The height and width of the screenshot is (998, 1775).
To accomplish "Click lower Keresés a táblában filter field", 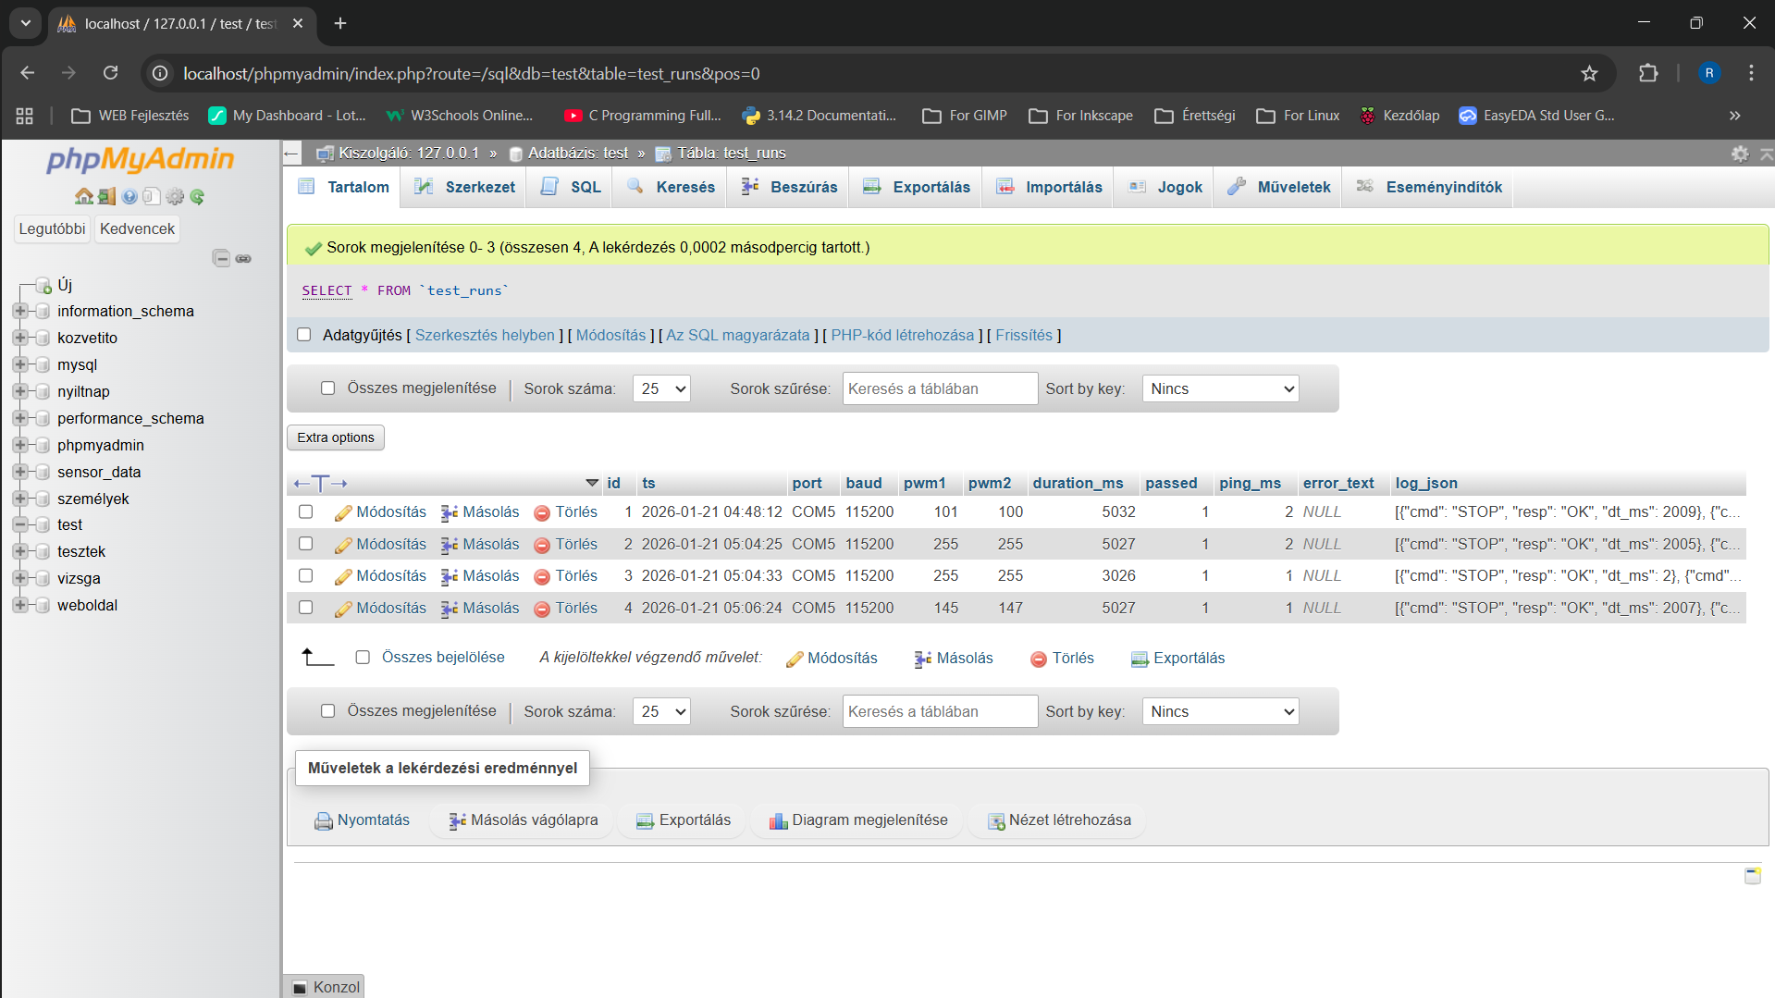I will [x=940, y=711].
